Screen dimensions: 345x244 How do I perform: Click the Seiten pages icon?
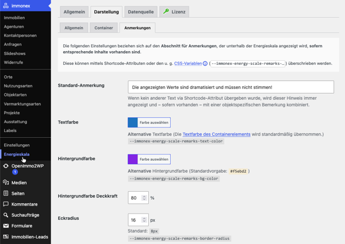pos(6,193)
